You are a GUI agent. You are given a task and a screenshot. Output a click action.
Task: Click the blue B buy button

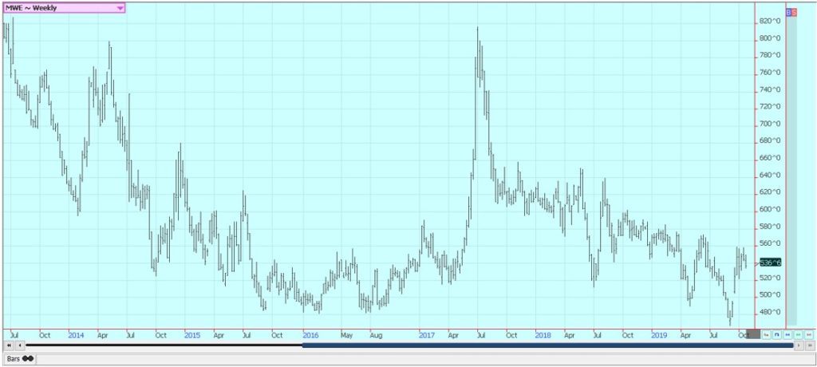pyautogui.click(x=788, y=12)
